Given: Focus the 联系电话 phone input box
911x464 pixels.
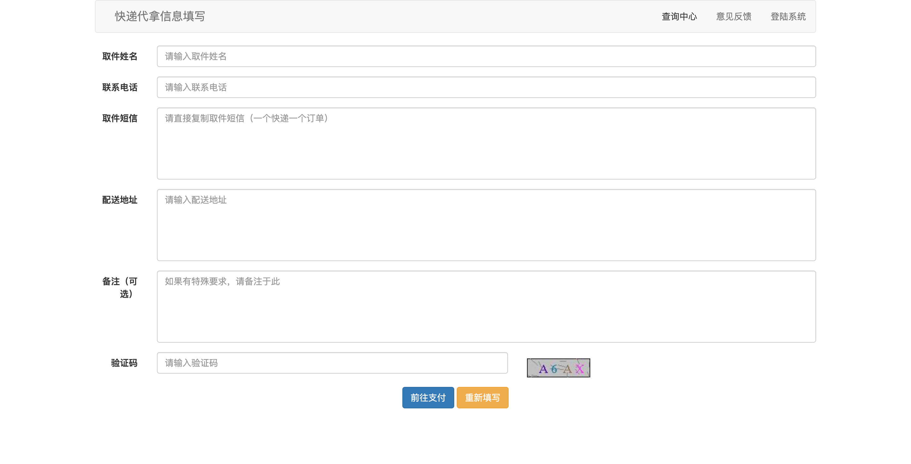Looking at the screenshot, I should tap(486, 87).
